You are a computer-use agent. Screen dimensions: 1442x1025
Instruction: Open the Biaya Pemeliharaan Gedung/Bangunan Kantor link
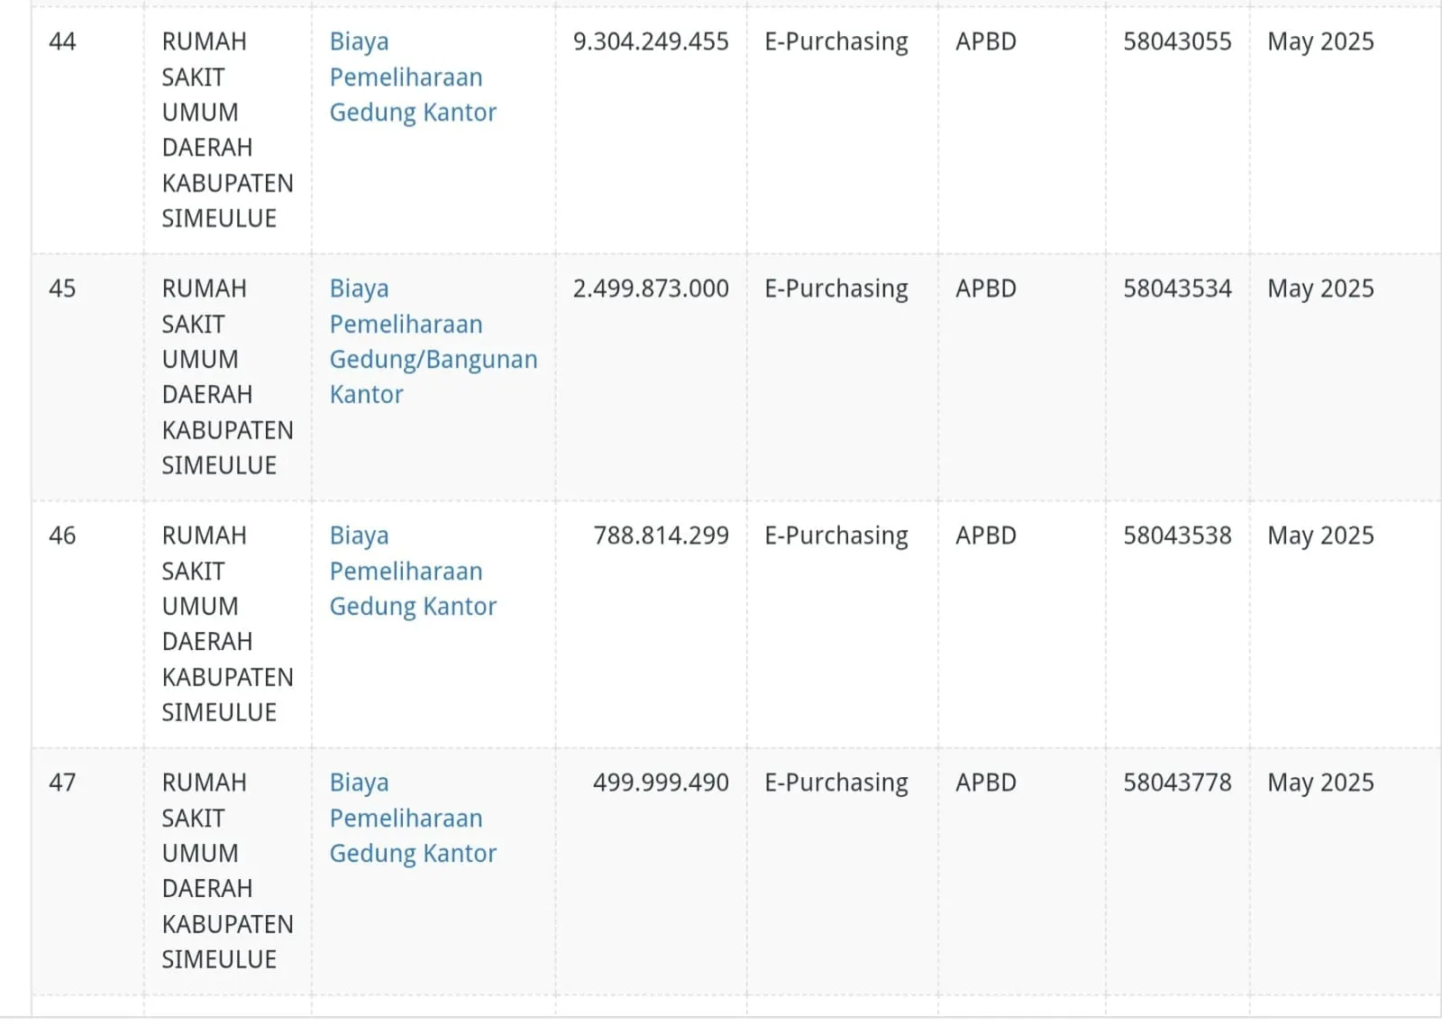(x=433, y=342)
